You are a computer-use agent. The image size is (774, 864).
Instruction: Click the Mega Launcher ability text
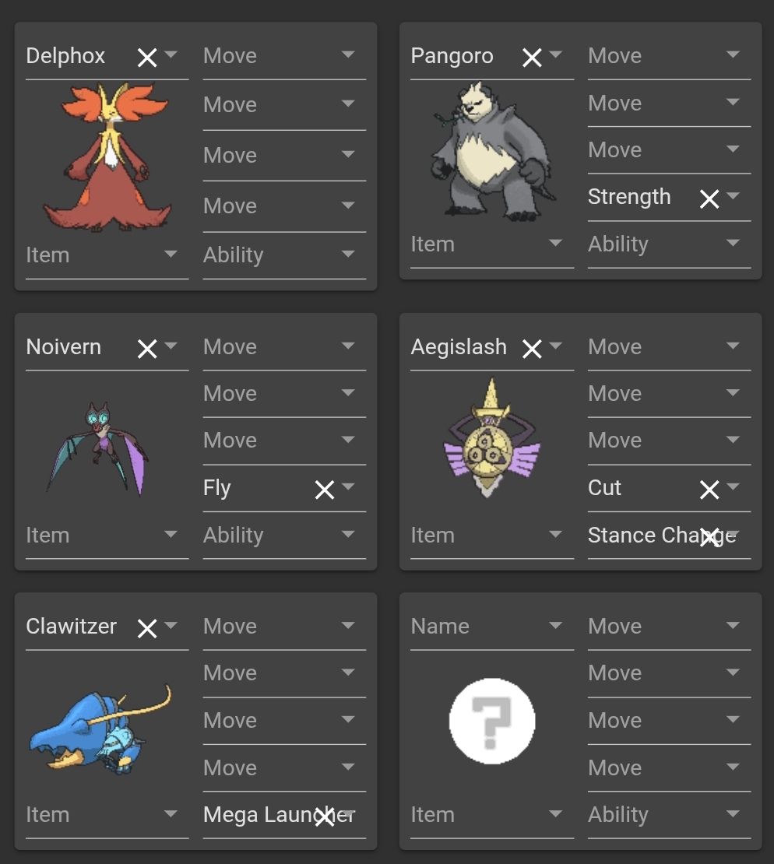point(279,815)
